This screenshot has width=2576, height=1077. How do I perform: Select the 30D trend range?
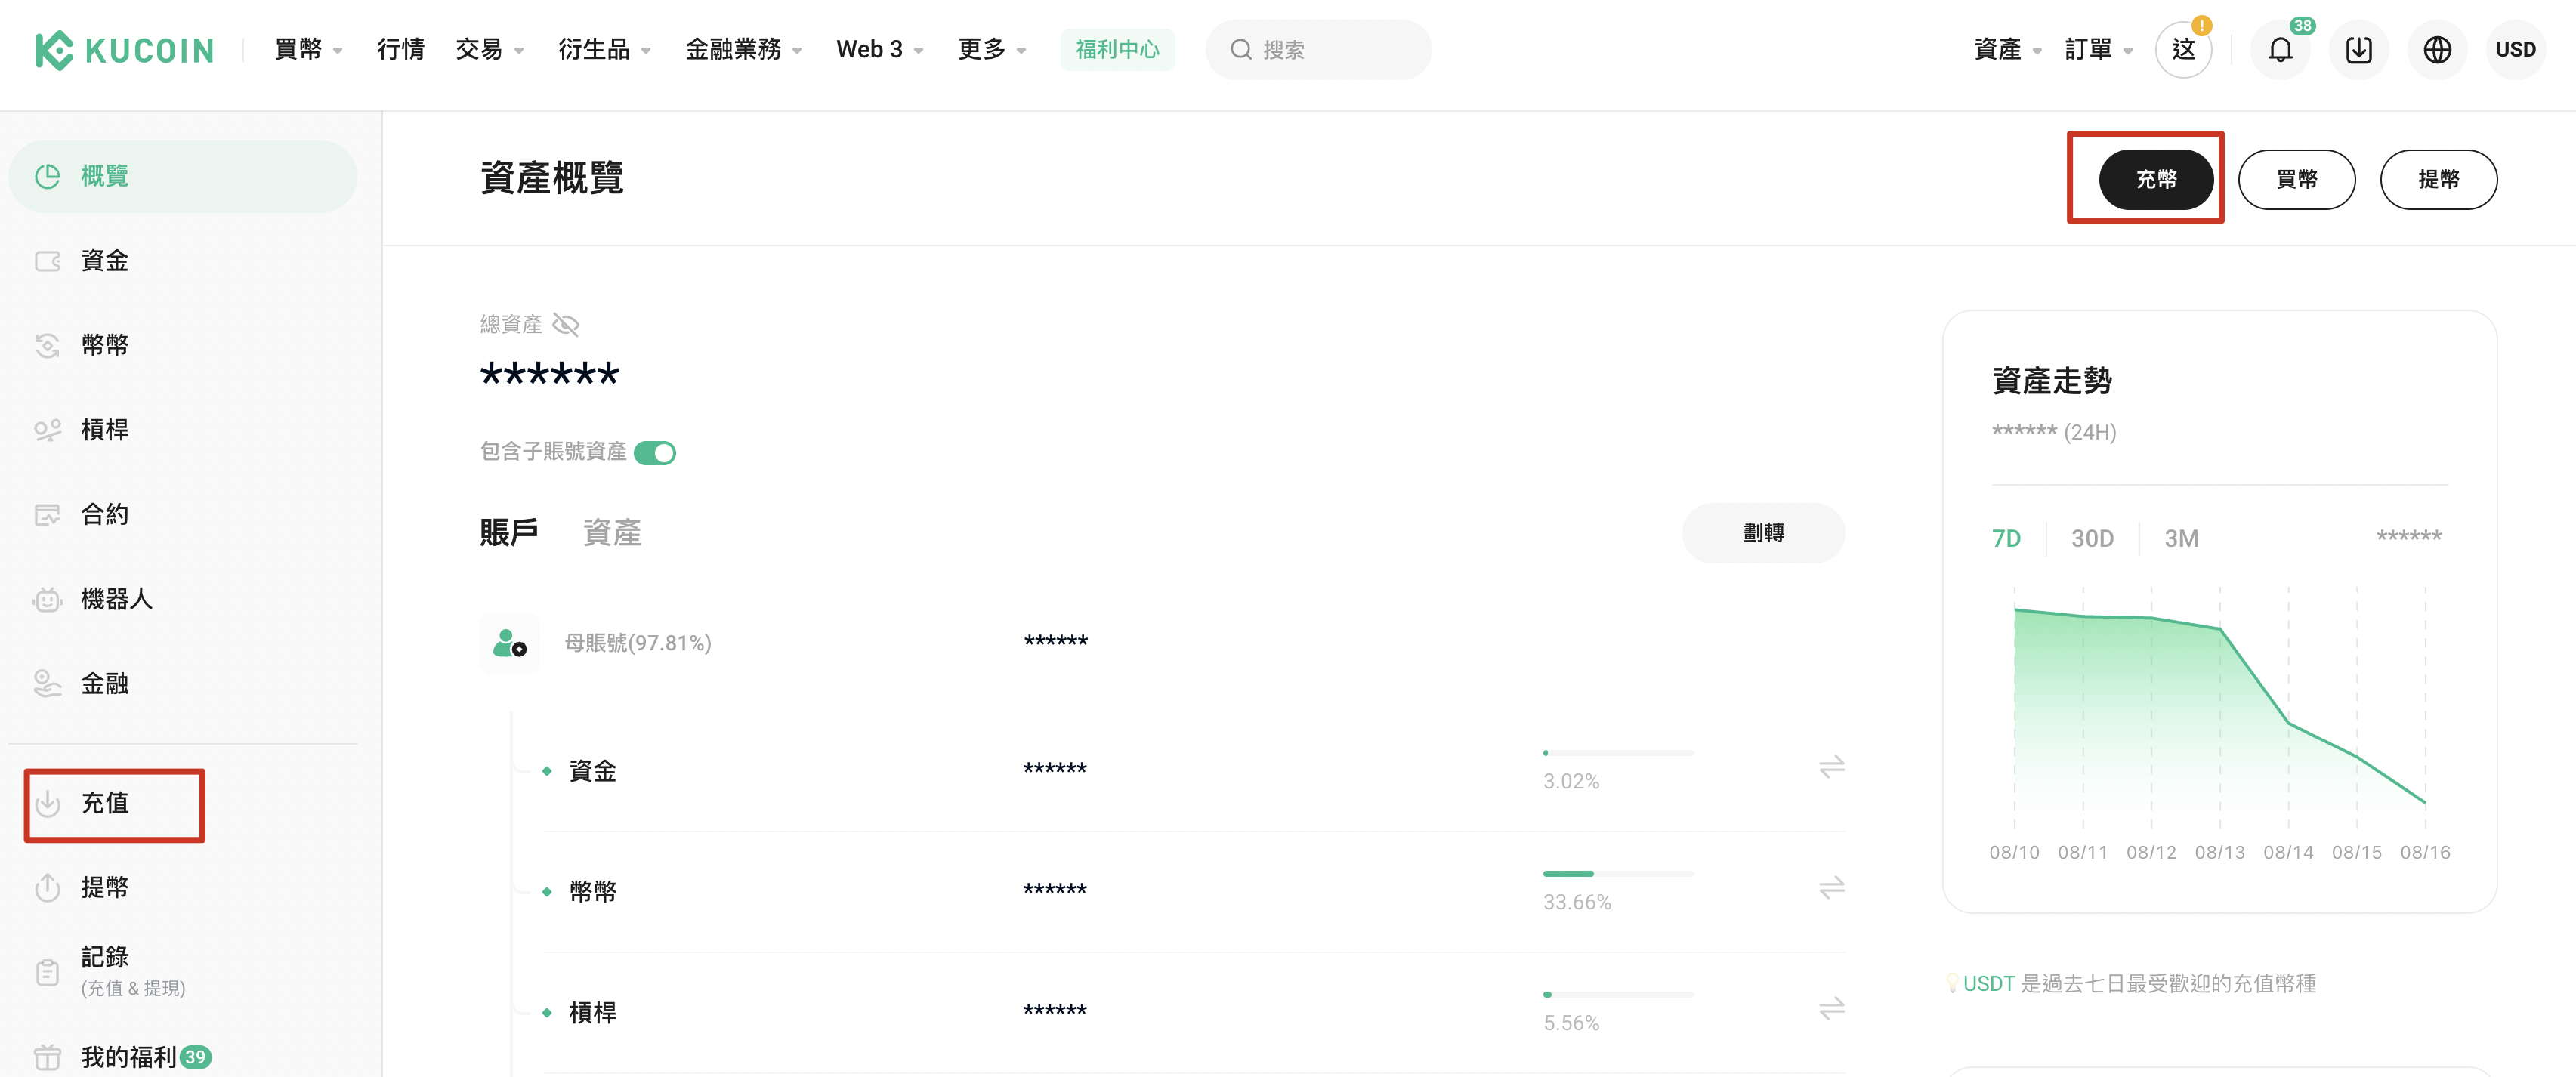pyautogui.click(x=2092, y=538)
